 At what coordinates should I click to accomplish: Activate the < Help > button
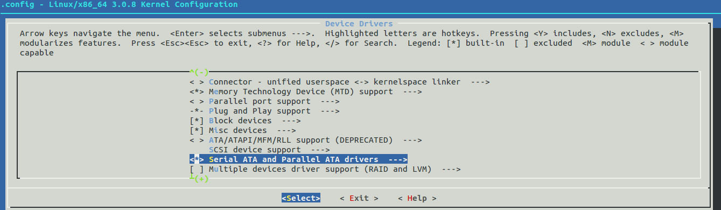[417, 198]
